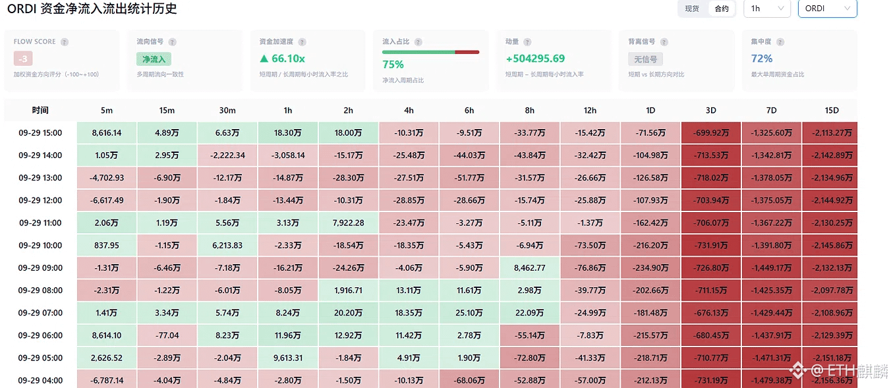Click the -3 flow score badge
The height and width of the screenshot is (388, 893).
point(23,59)
